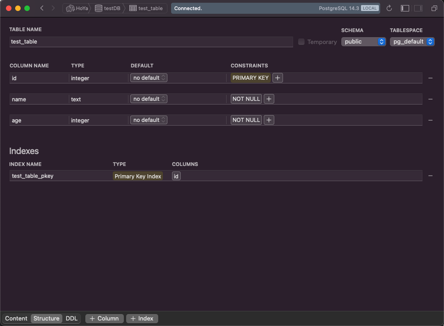This screenshot has height=326, width=444.
Task: Select the NOT NULL tag on age row
Action: (x=246, y=120)
